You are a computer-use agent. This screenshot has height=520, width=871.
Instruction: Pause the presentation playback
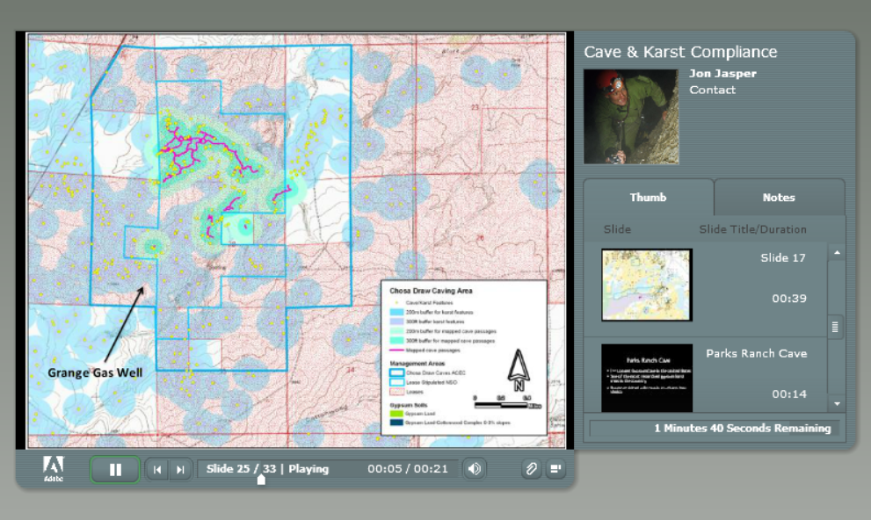pyautogui.click(x=115, y=470)
